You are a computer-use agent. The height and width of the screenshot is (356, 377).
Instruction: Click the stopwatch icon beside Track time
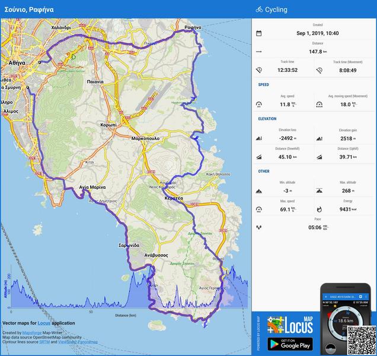(x=258, y=70)
